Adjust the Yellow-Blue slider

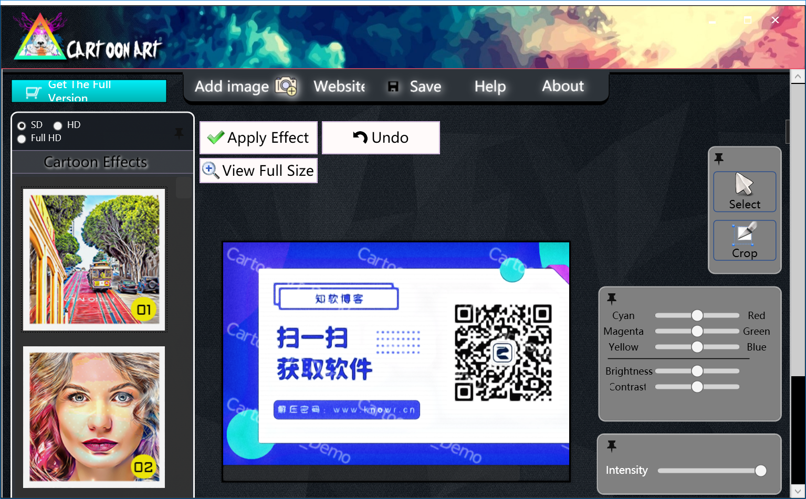[x=697, y=347]
